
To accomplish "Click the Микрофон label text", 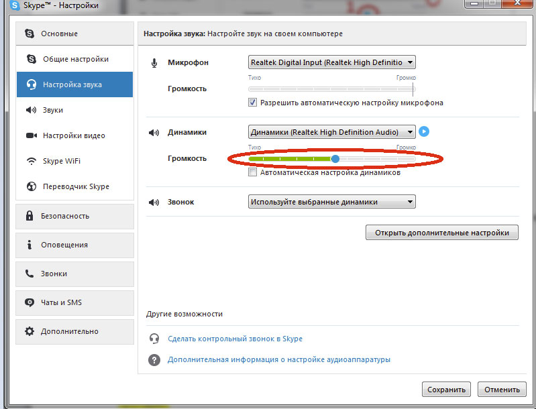I will (188, 62).
